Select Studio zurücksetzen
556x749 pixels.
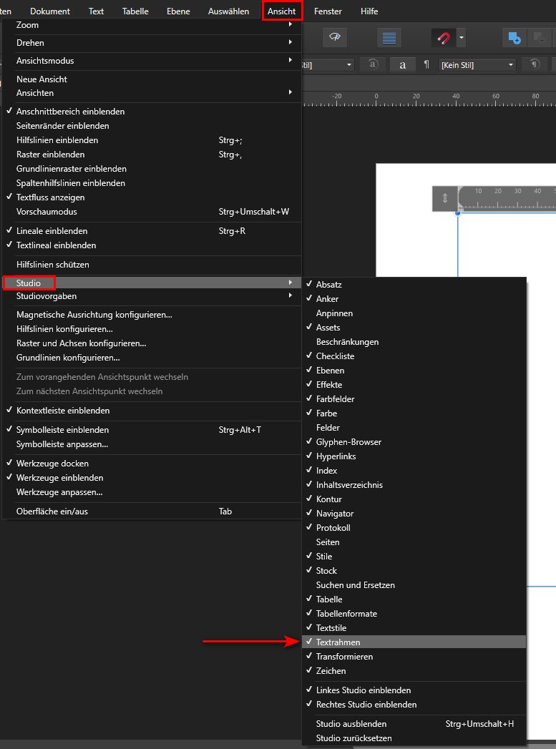point(414,738)
